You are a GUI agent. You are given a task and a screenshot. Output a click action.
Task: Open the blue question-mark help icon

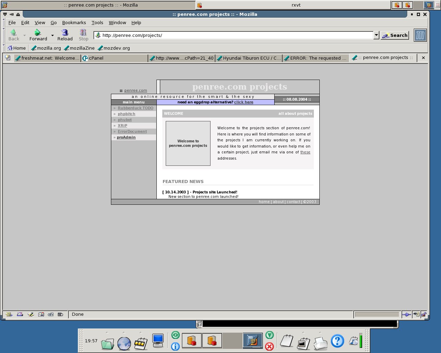[337, 341]
